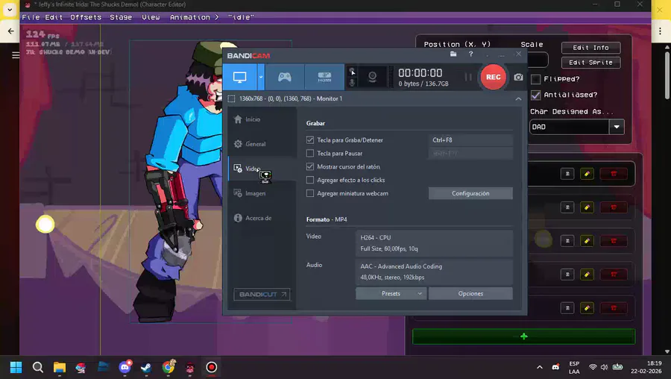Viewport: 671px width, 379px height.
Task: Click the capture area rectangle icon beside 1360x768
Action: click(x=231, y=99)
